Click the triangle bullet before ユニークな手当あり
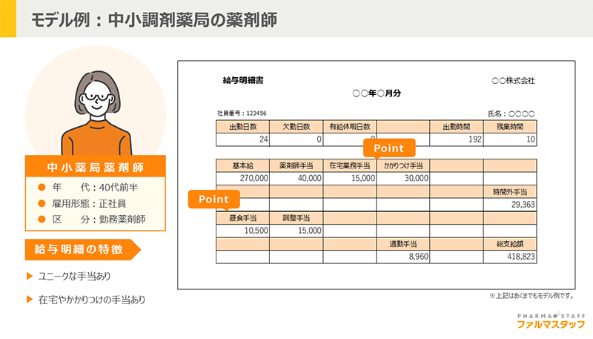593x339 pixels. click(x=29, y=277)
